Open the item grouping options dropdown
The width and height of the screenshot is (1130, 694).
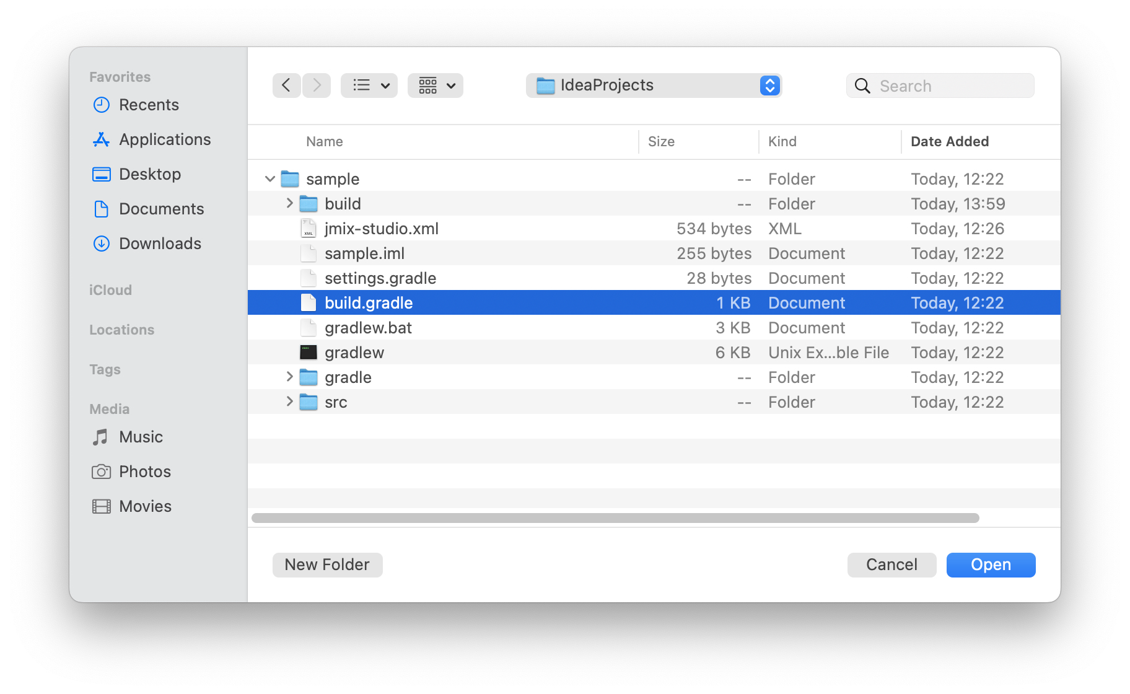tap(436, 86)
